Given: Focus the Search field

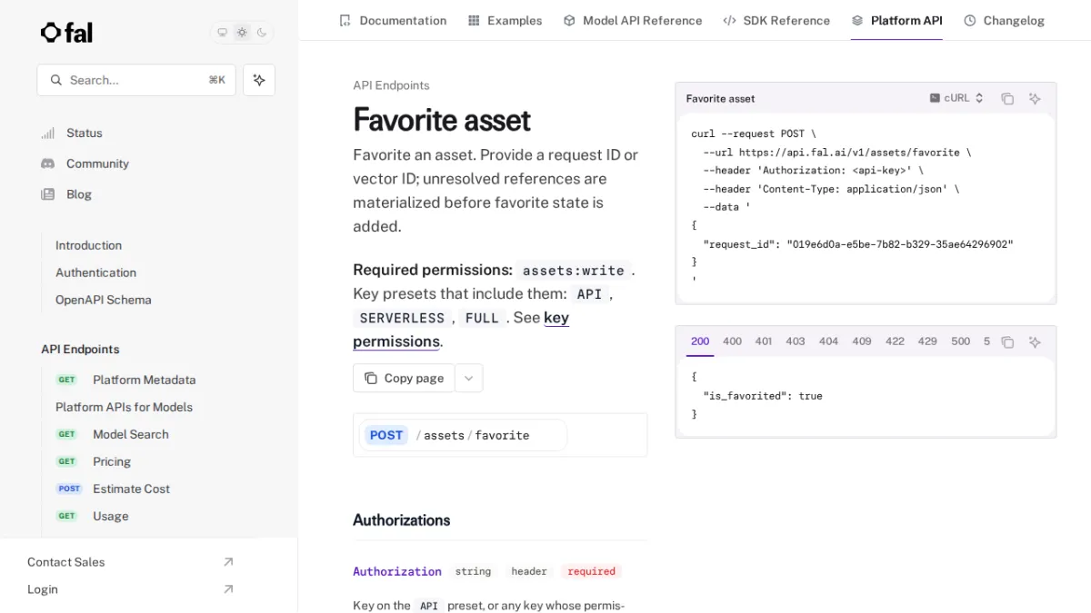Looking at the screenshot, I should 136,80.
